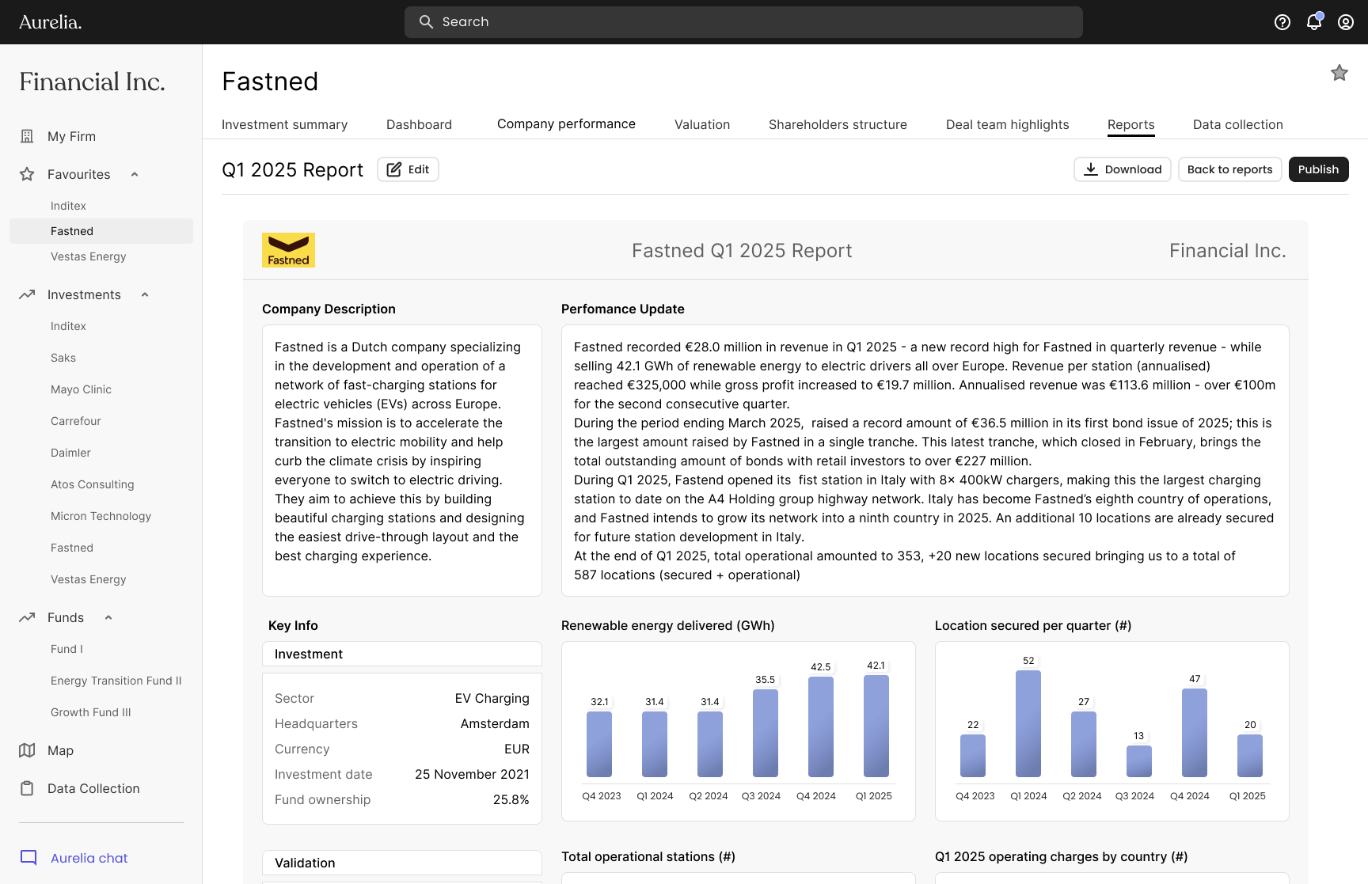Screen dimensions: 1368x884
Task: Open Saks investment
Action: (x=63, y=358)
